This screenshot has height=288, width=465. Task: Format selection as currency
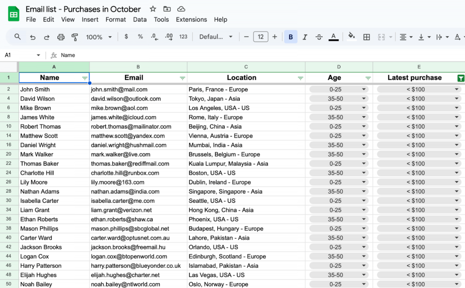point(125,36)
